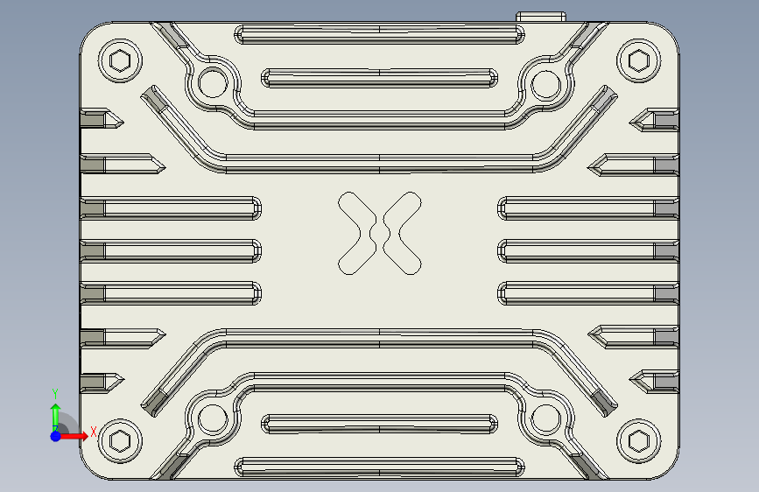The height and width of the screenshot is (492, 759).
Task: Click the round hole at the upper-left of the housing
Action: coord(213,83)
